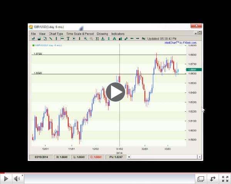Expand volume options via small arrow
Screen dimensions: 231x184
[x=22, y=175]
